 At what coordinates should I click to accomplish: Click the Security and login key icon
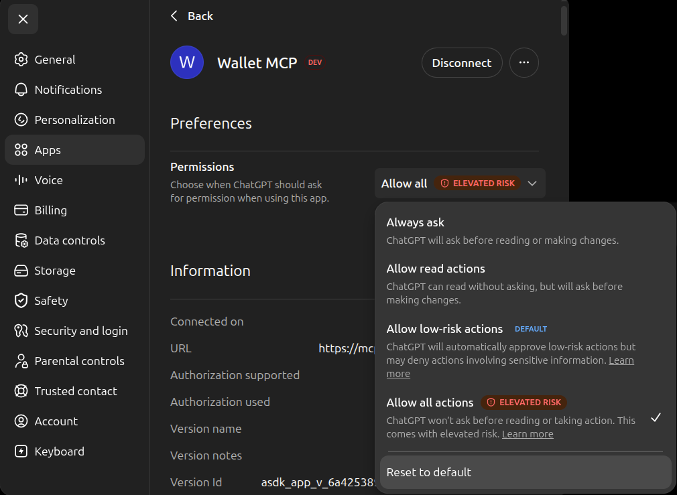click(x=21, y=331)
